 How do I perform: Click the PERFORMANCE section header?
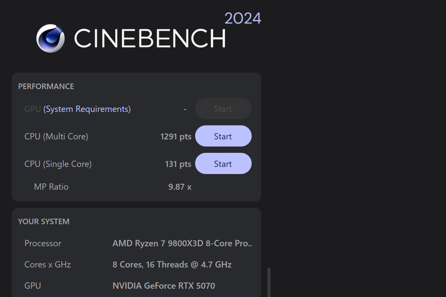tap(46, 87)
